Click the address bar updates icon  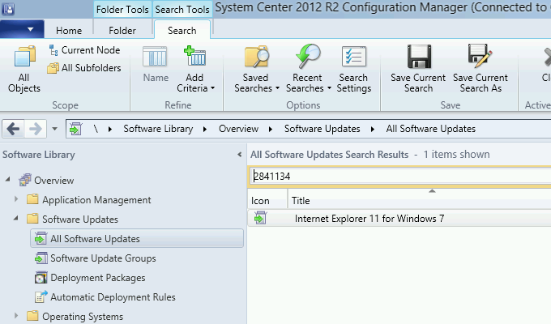pyautogui.click(x=75, y=129)
